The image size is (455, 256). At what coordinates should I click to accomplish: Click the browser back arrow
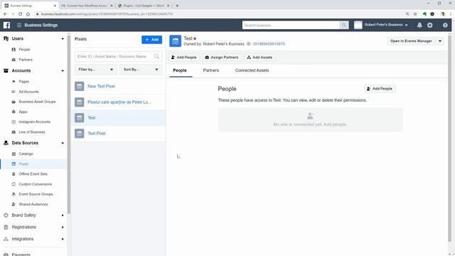pyautogui.click(x=5, y=14)
